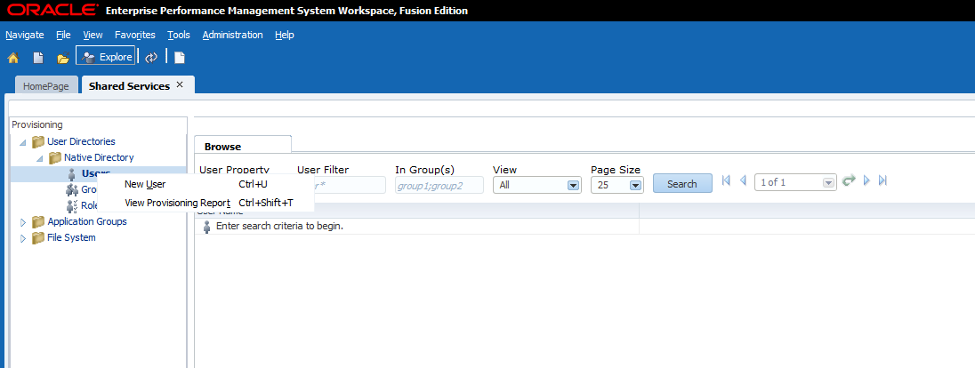This screenshot has height=368, width=975.
Task: Click the Refresh arrows toolbar icon
Action: [151, 58]
